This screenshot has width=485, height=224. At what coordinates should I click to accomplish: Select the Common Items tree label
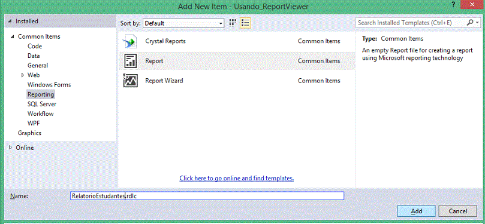tap(39, 36)
